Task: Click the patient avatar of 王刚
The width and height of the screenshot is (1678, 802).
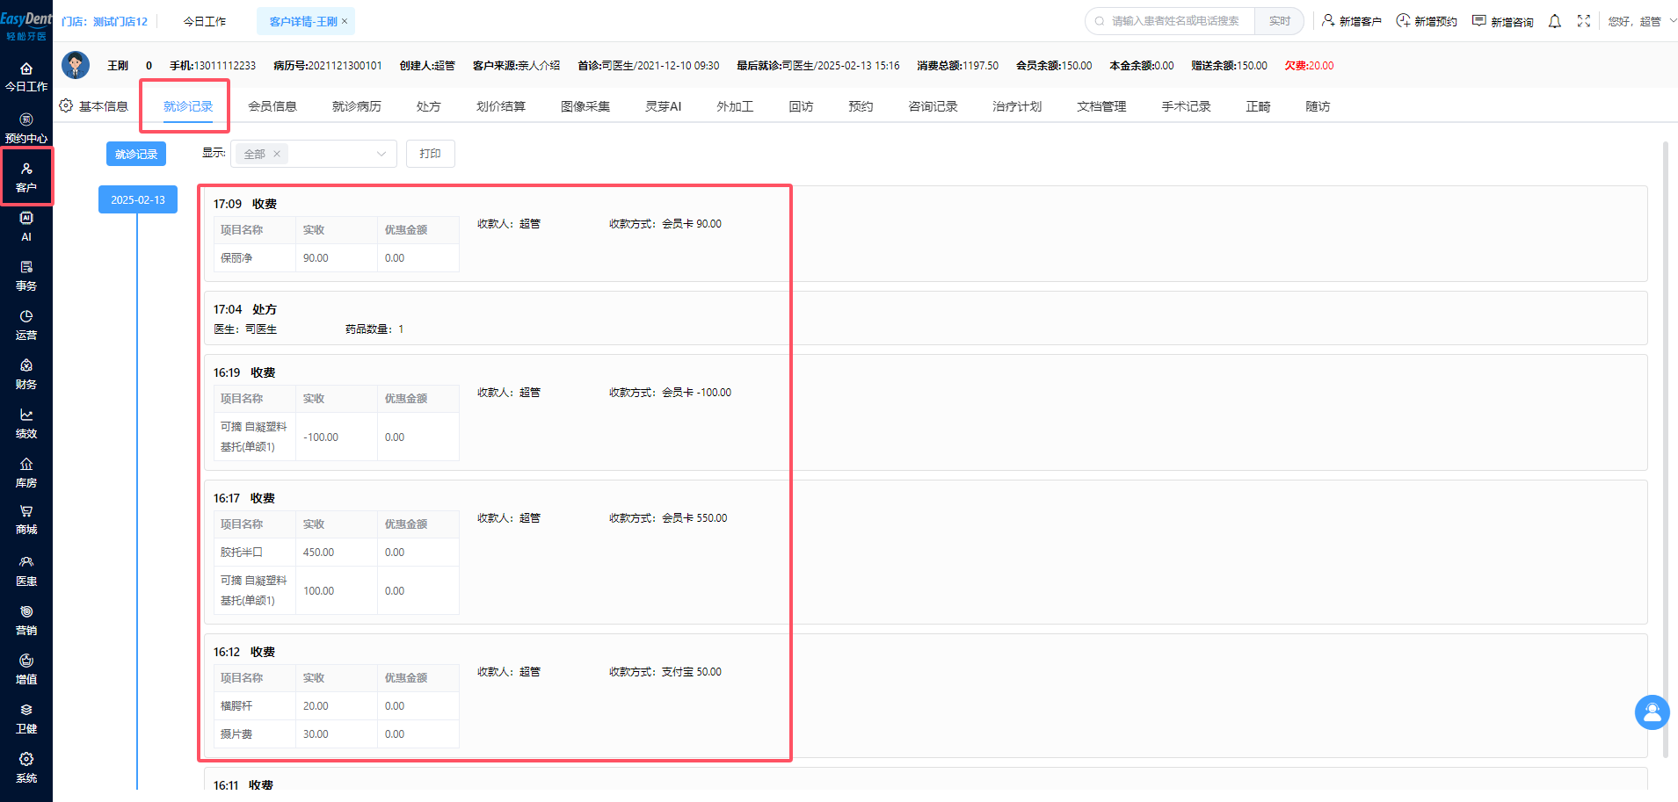Action: [76, 65]
